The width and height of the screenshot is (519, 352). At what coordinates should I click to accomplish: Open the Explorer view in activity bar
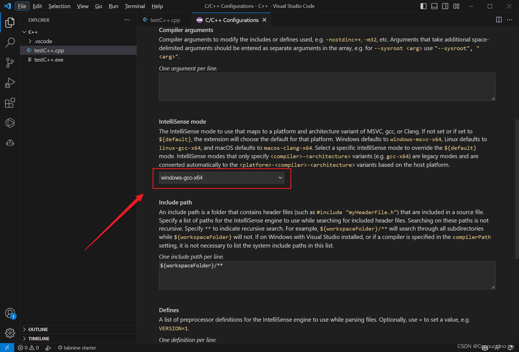click(10, 23)
